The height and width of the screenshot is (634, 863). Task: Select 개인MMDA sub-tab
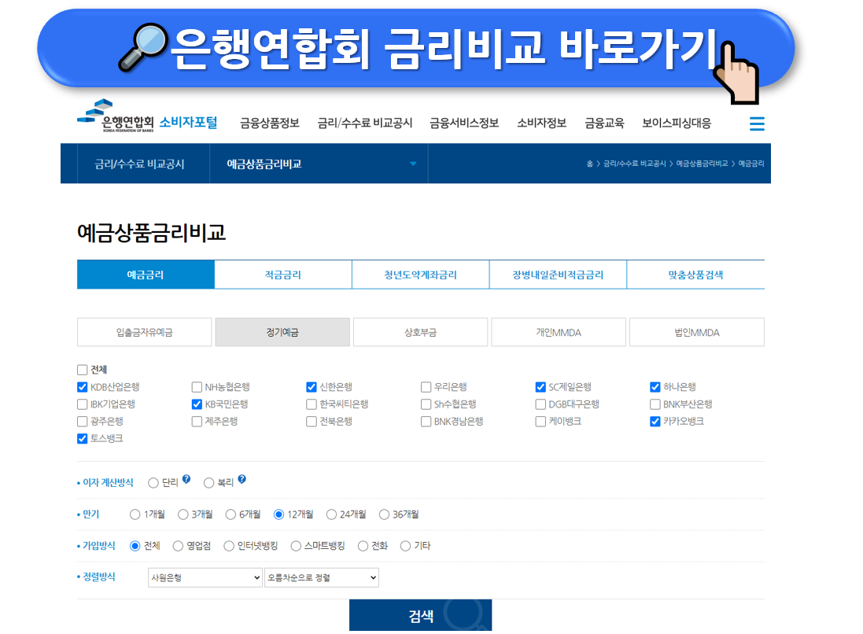coord(559,332)
